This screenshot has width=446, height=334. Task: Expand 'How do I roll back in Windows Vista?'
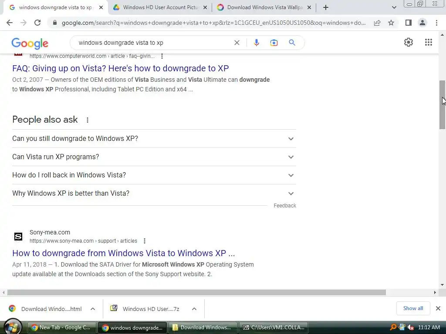coord(154,175)
